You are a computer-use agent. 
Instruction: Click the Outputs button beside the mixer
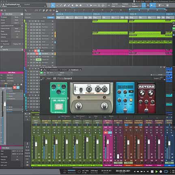27,153
